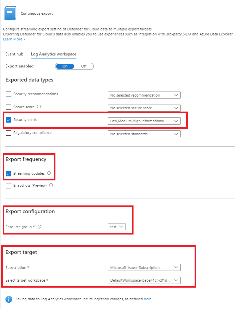Check the Secure score checkbox
This screenshot has height=309, width=235.
point(9,107)
